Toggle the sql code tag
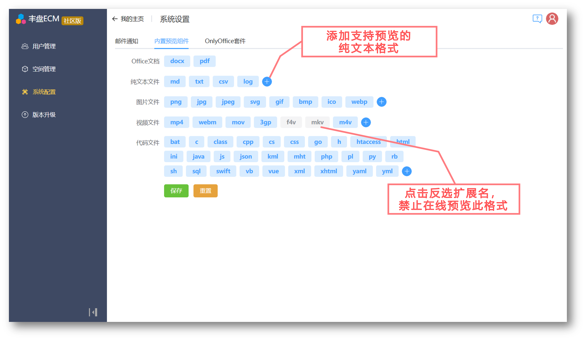Screen dimensions: 585x340 coord(196,171)
